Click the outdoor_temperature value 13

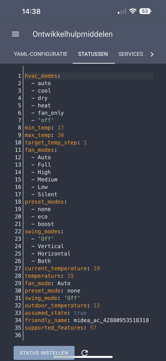(96, 305)
